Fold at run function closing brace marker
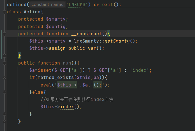195x131 pixels. pos(4,121)
